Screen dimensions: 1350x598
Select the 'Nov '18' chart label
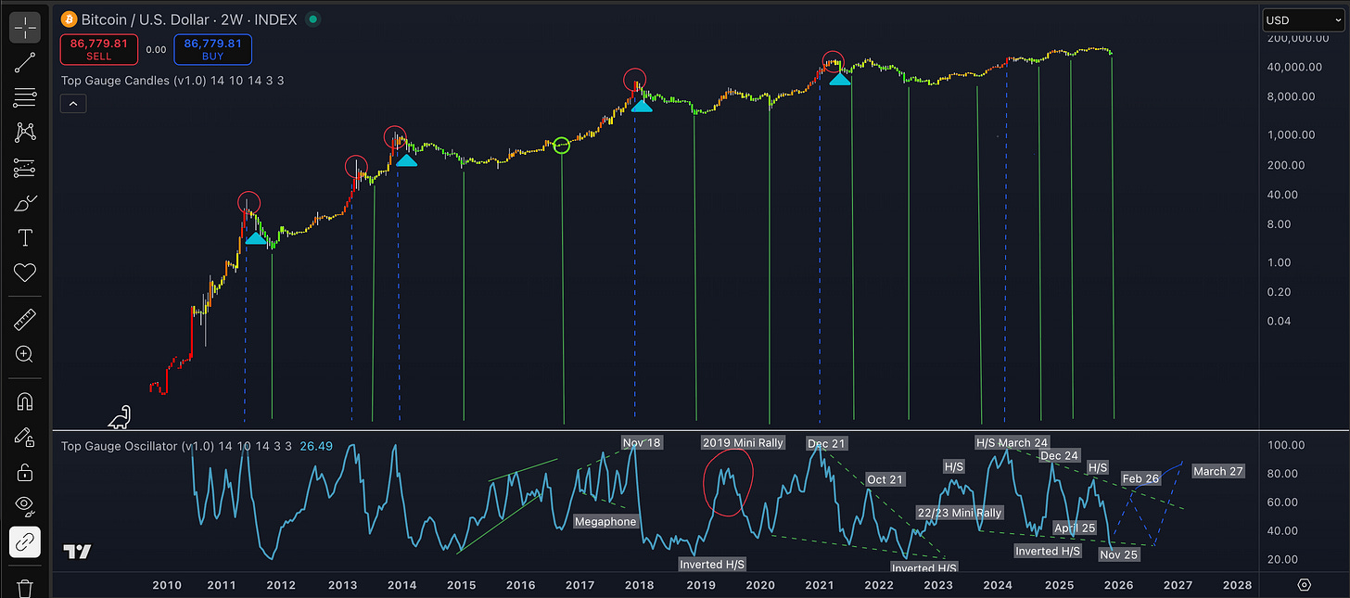tap(642, 442)
